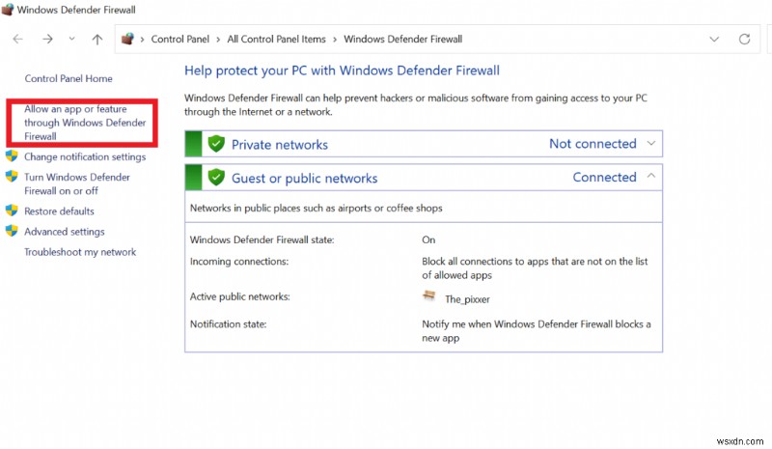
Task: Select Control Panel in the breadcrumb path
Action: [x=181, y=40]
